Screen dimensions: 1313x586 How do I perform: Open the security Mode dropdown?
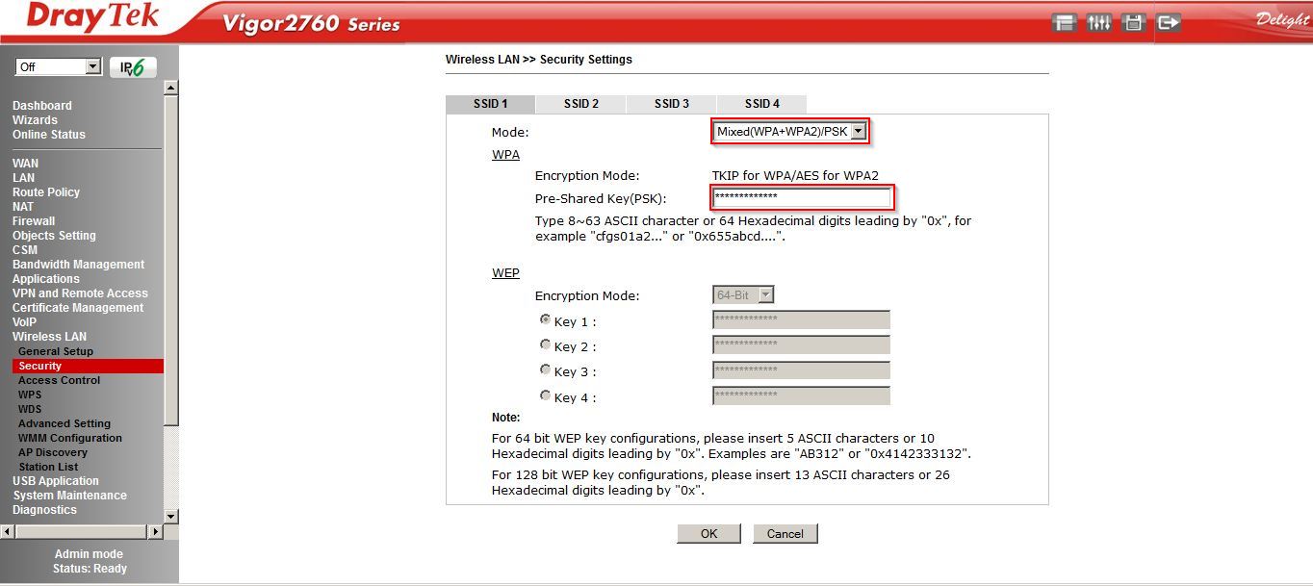coord(790,132)
